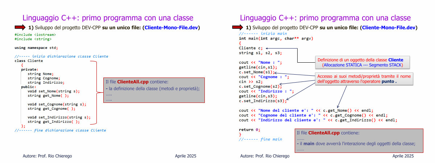This screenshot has width=435, height=163.
Task: Click the 'string Nome;' member line
Action: [x=41, y=74]
